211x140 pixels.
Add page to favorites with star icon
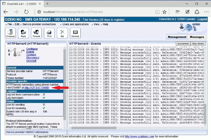(x=164, y=12)
